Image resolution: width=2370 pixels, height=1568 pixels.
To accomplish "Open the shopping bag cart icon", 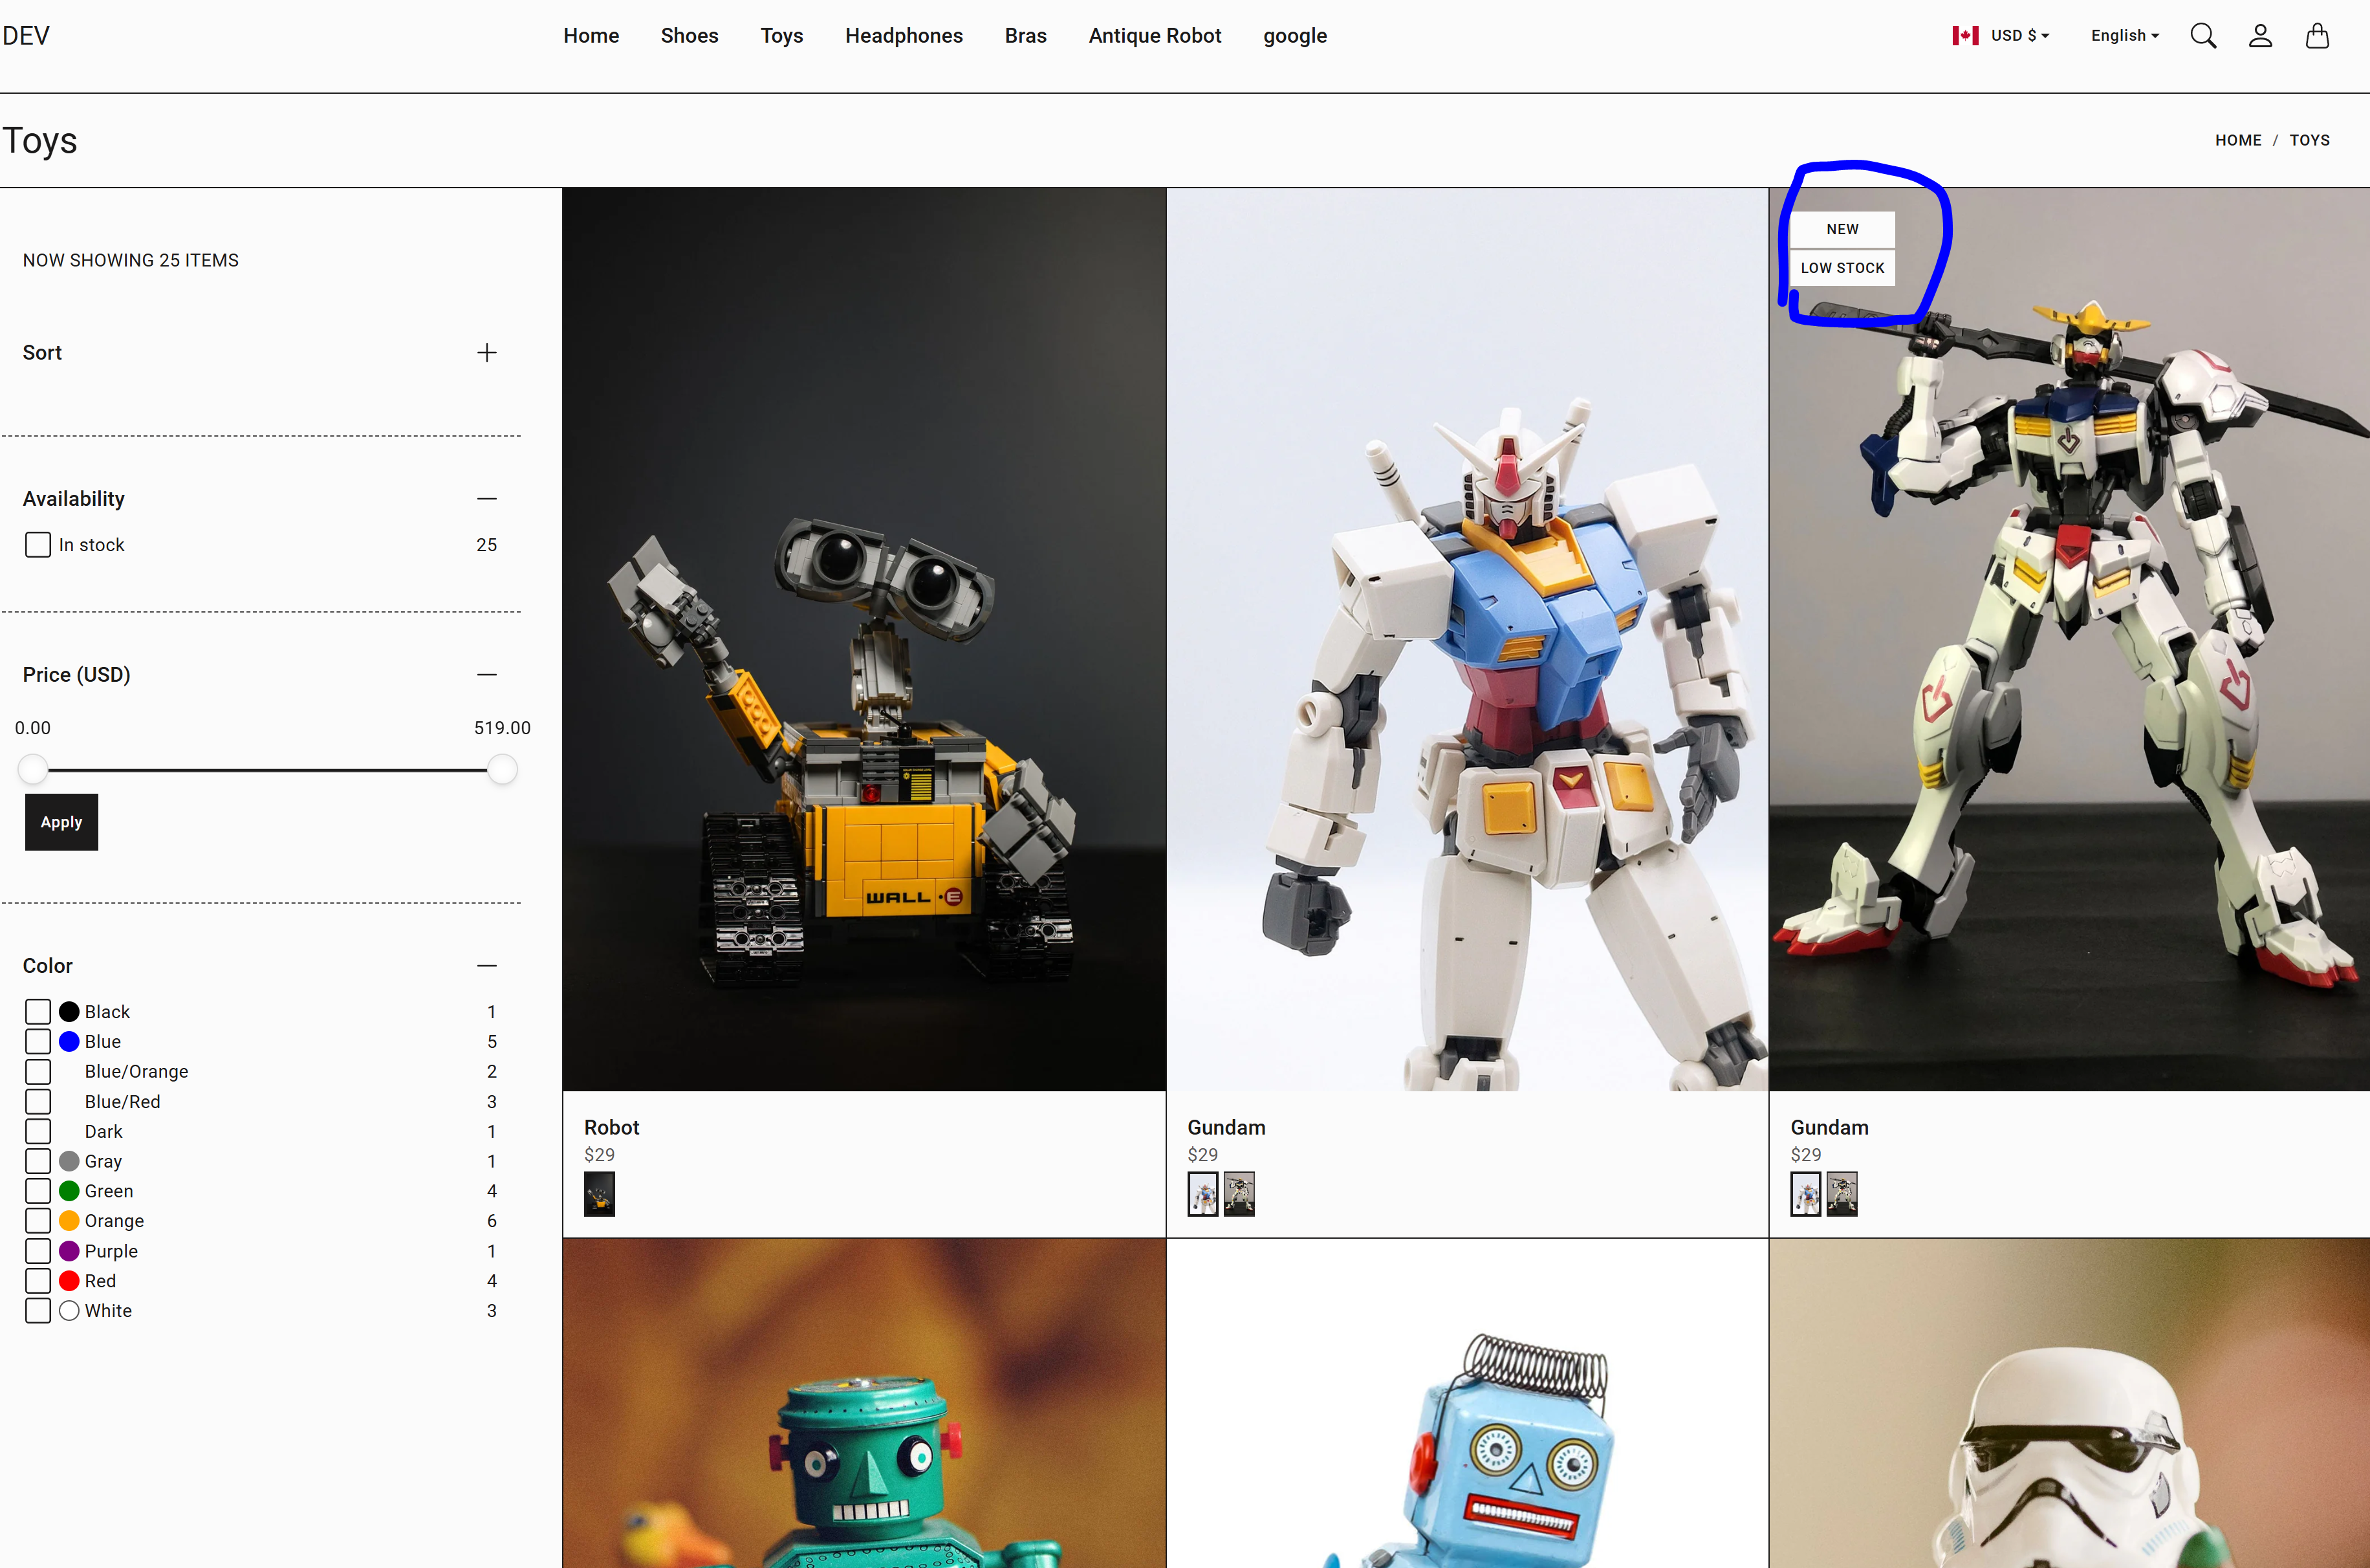I will pos(2317,36).
